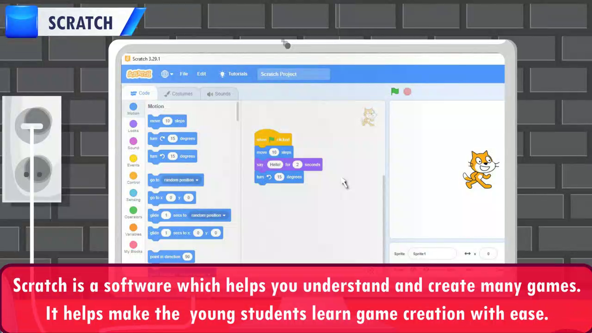Open the File menu
The height and width of the screenshot is (333, 592).
coord(184,74)
